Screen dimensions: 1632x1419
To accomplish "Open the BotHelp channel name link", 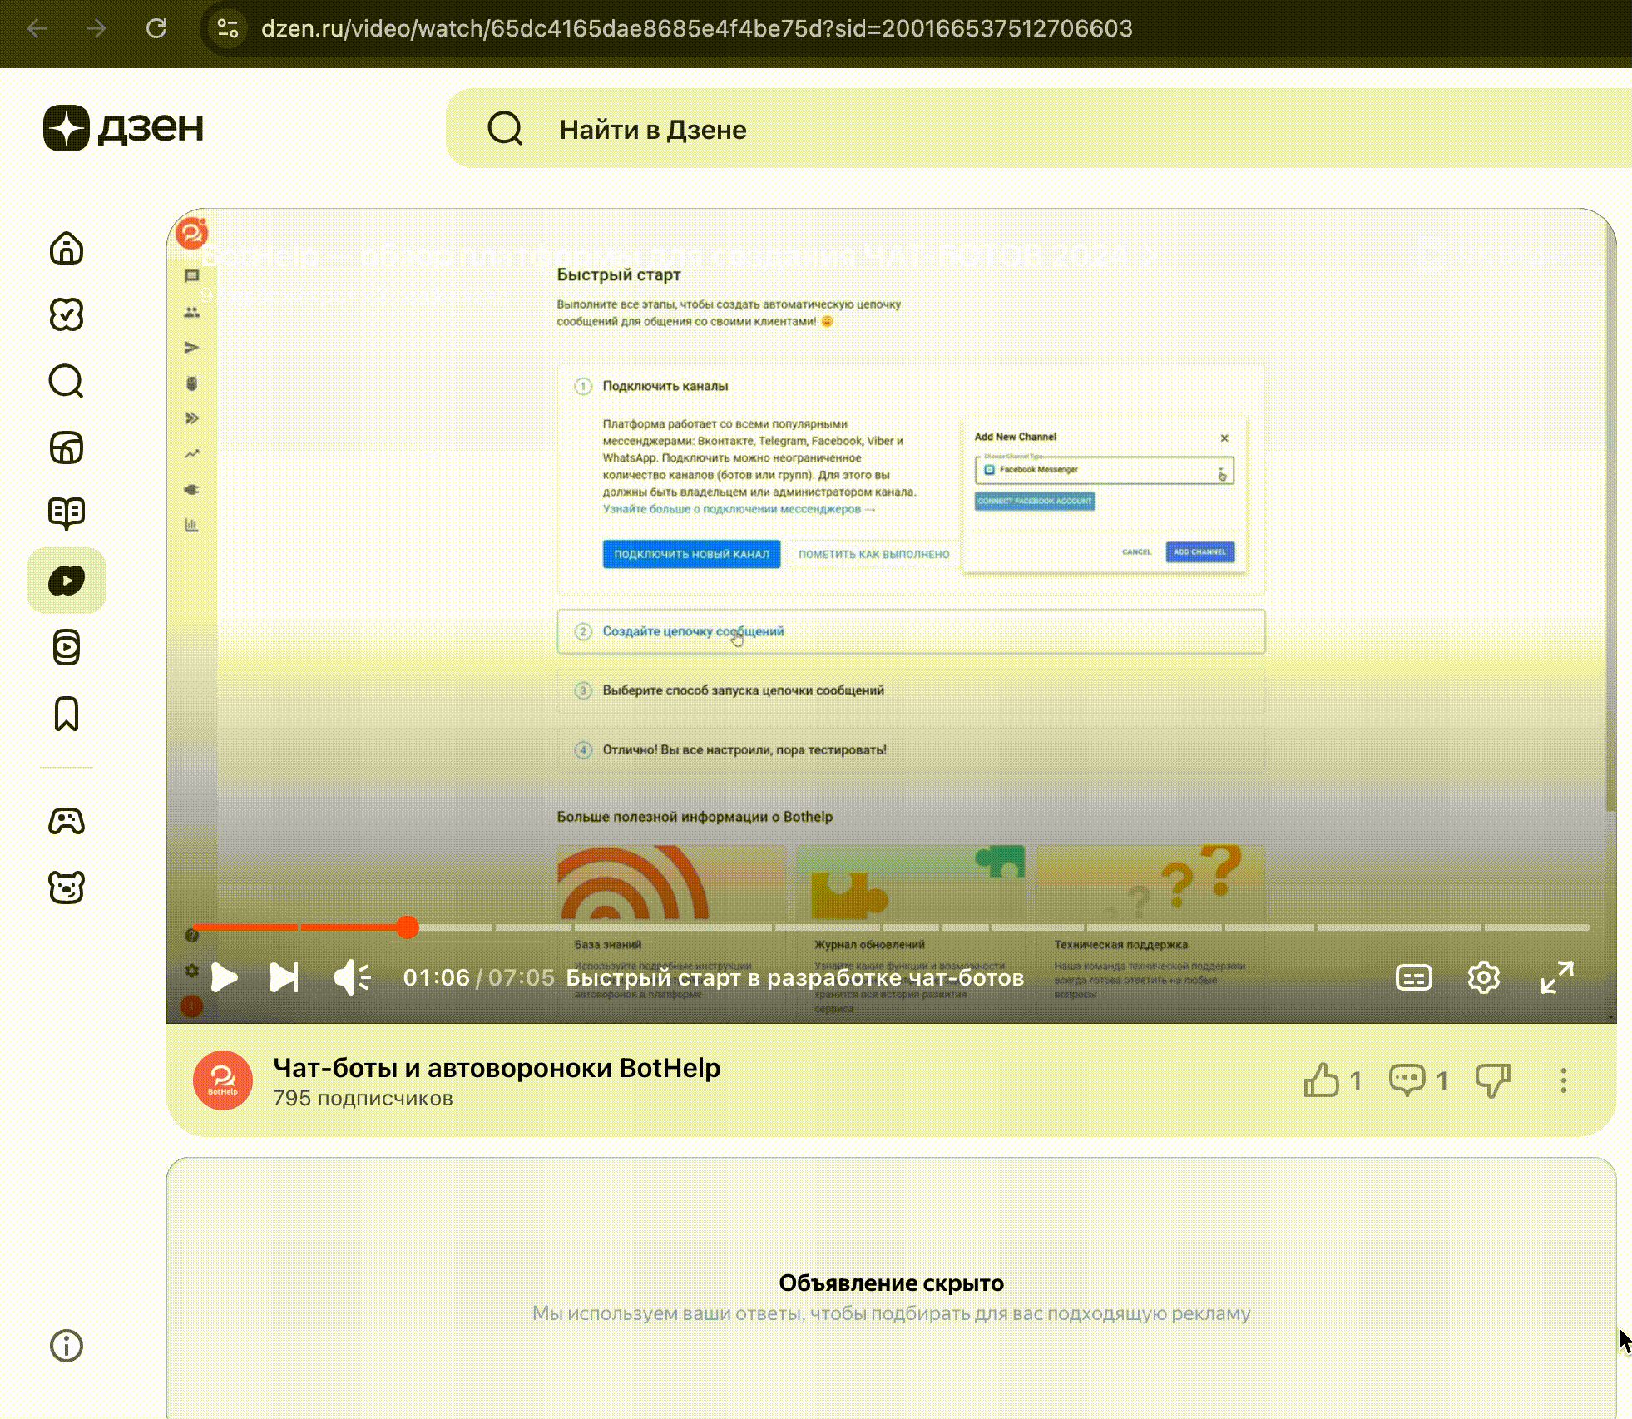I will [497, 1068].
